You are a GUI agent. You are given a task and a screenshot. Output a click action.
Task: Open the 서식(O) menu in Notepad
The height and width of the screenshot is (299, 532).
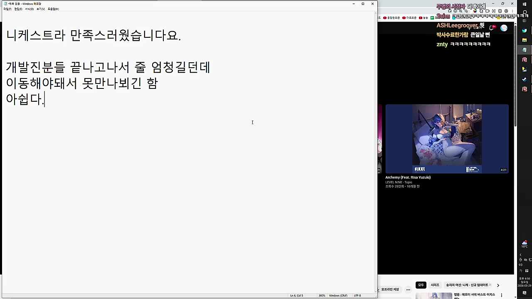point(29,9)
